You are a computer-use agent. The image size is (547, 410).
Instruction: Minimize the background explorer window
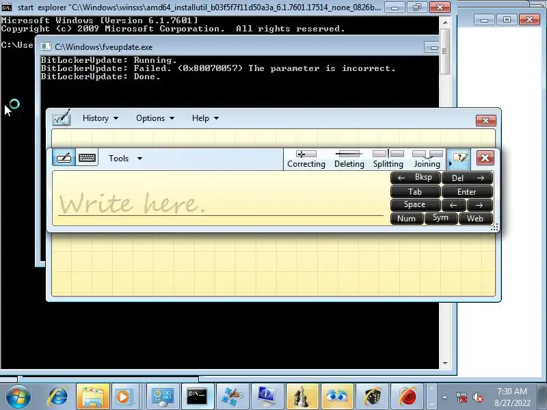(484, 20)
